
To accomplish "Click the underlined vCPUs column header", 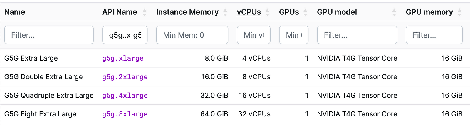I will [249, 12].
